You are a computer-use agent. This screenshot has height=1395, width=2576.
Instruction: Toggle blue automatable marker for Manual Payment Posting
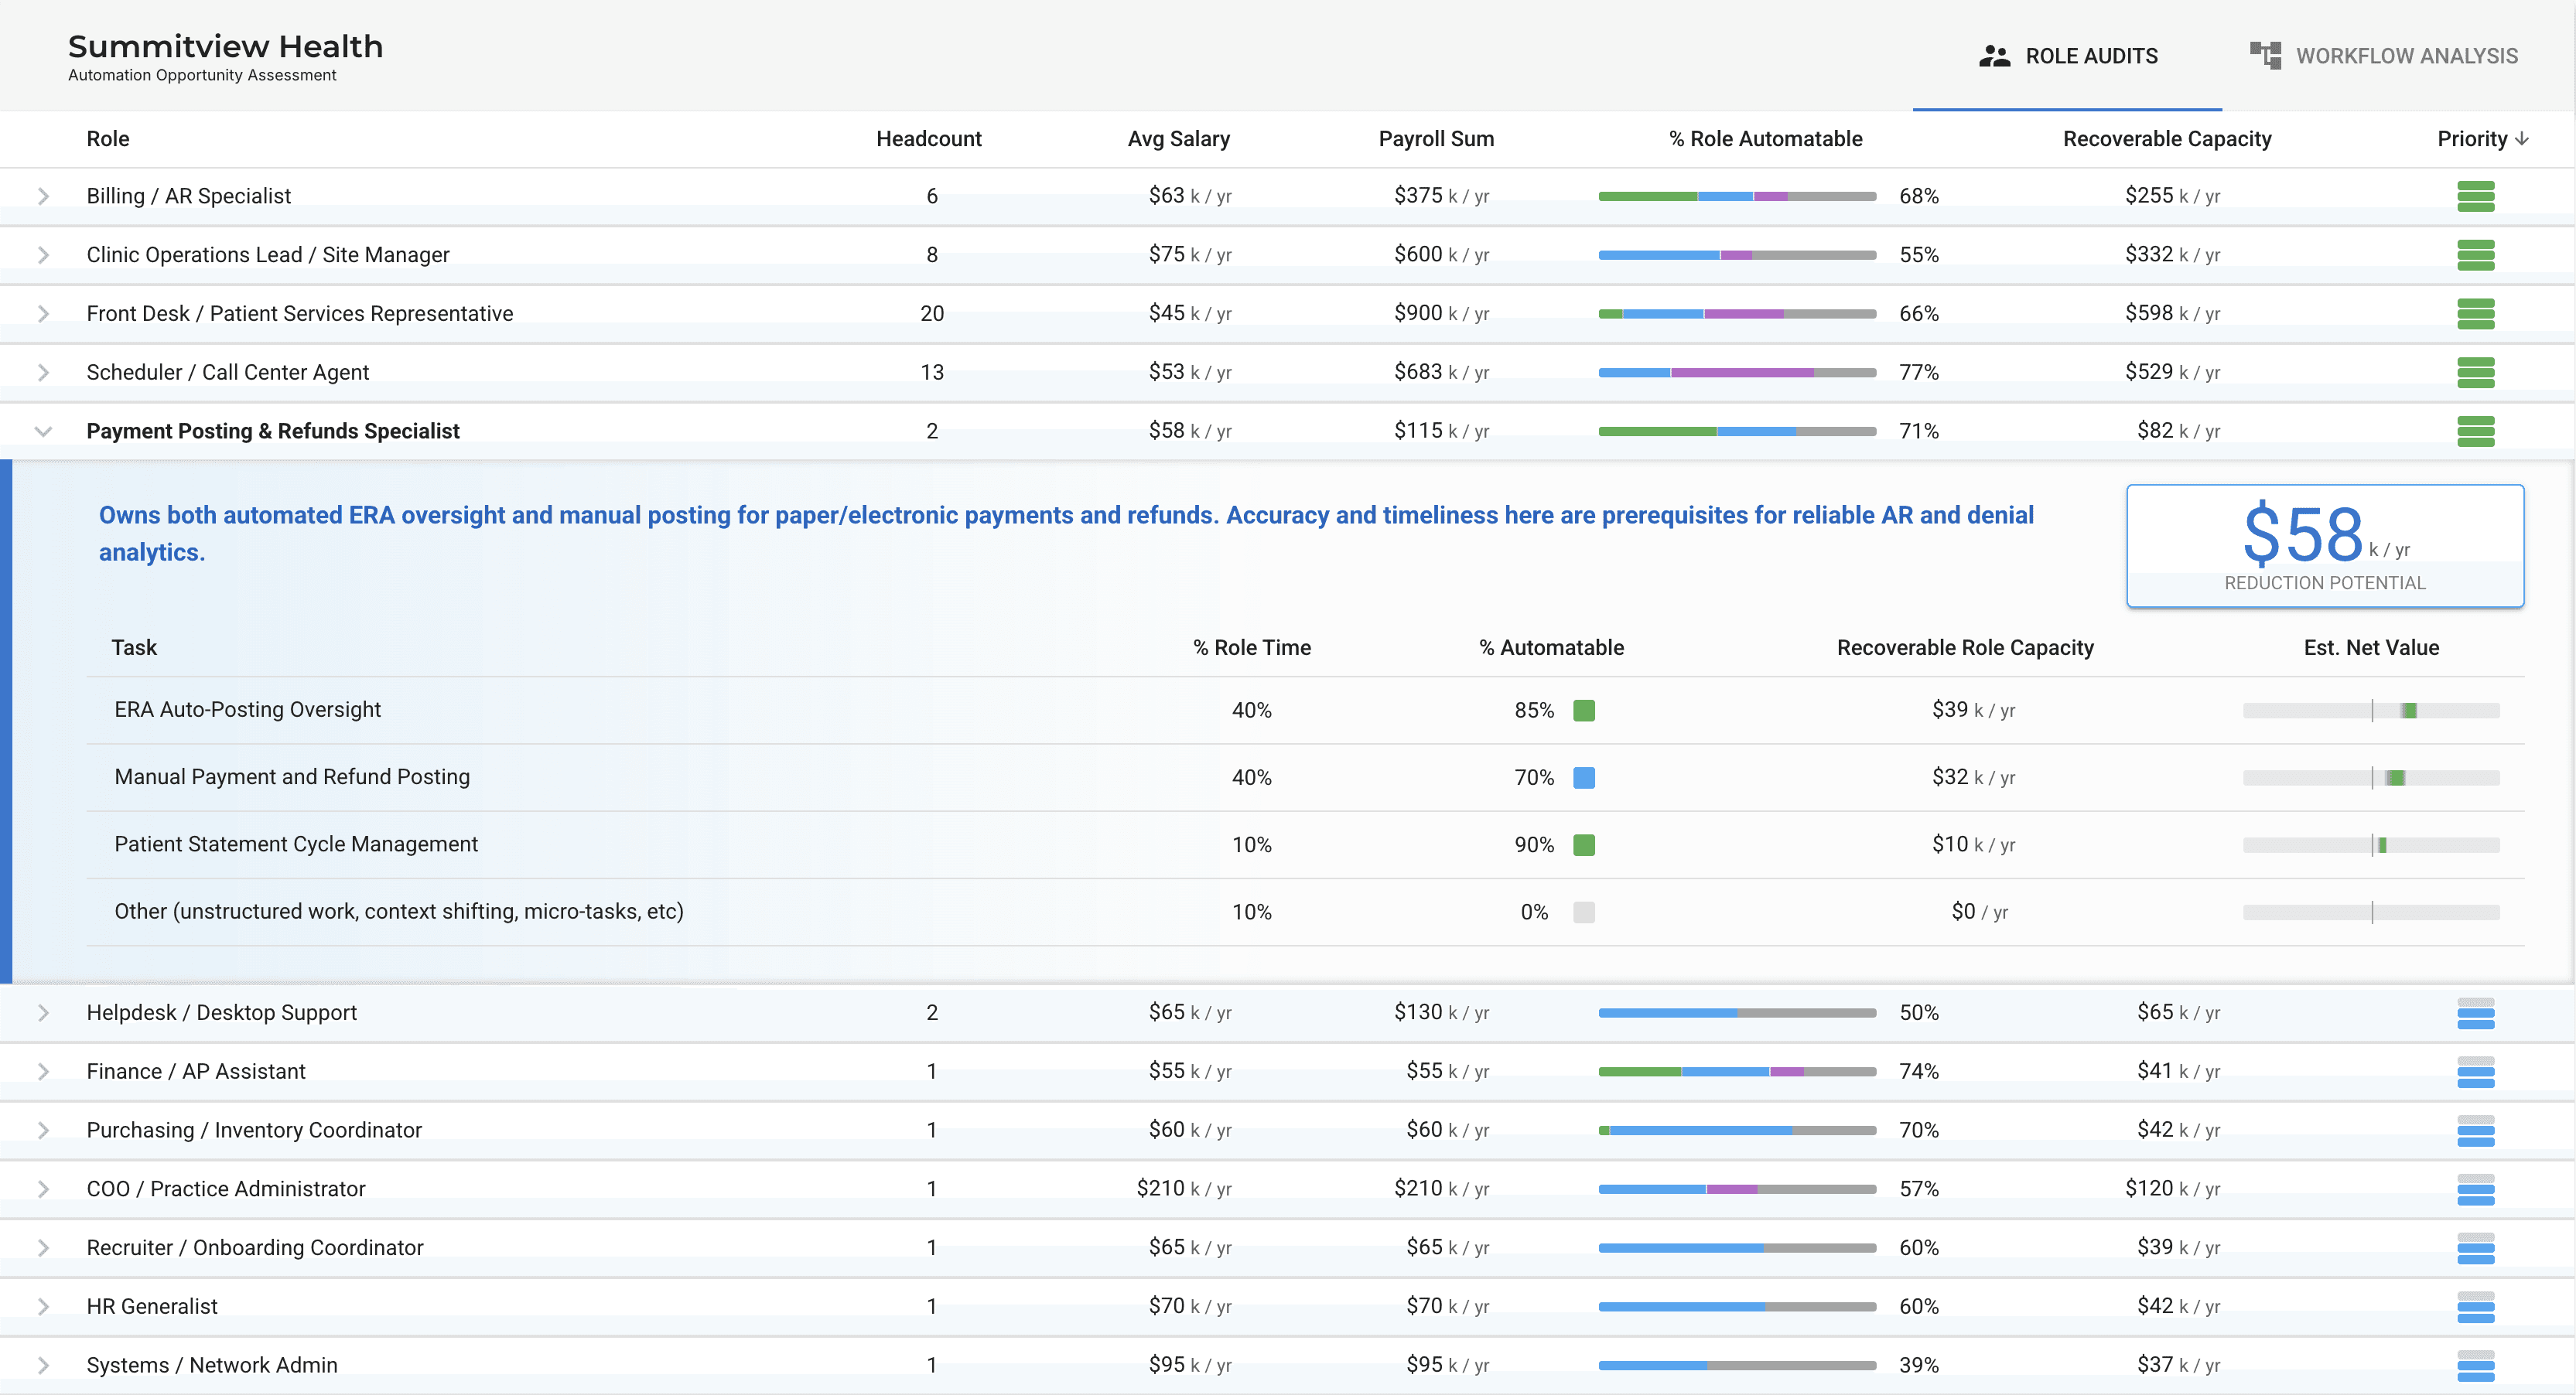[x=1584, y=777]
